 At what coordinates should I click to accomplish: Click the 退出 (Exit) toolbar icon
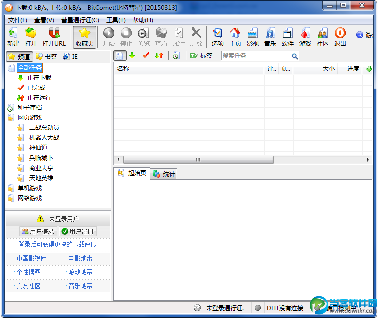340,37
